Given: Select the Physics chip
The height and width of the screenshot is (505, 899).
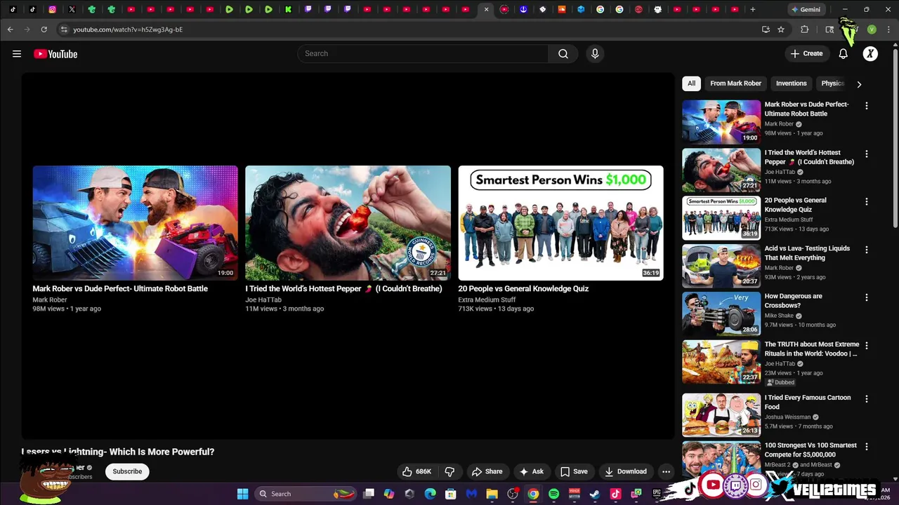Looking at the screenshot, I should pos(832,83).
